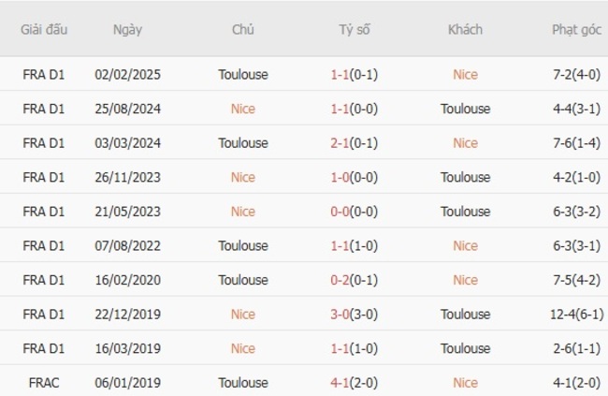Click the 'Khách' column header
The image size is (608, 396).
click(465, 29)
